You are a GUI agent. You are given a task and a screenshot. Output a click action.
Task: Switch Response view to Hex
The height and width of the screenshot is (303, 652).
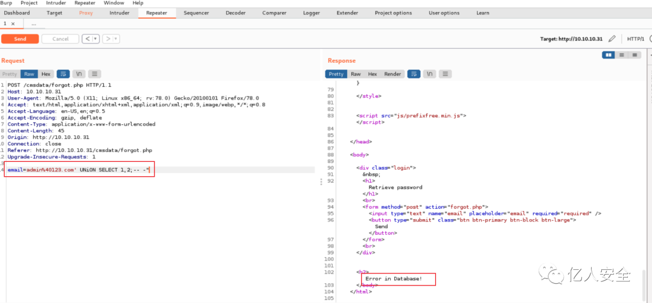372,74
